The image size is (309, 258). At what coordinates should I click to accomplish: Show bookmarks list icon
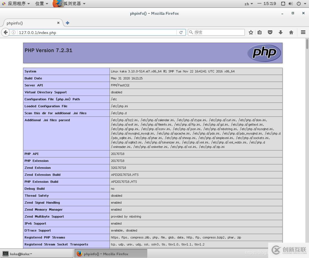pos(260,32)
